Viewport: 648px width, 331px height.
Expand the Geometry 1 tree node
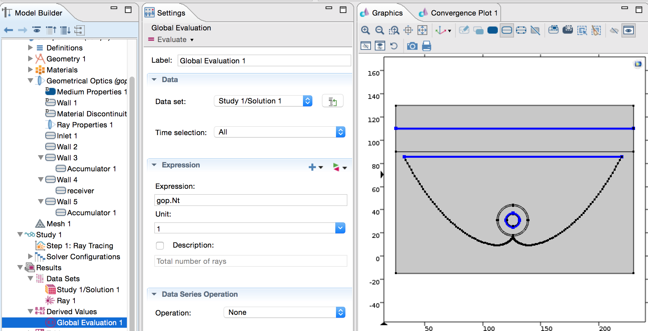[x=30, y=59]
